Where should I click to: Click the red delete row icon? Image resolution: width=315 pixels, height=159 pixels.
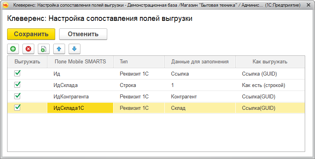tap(28, 49)
